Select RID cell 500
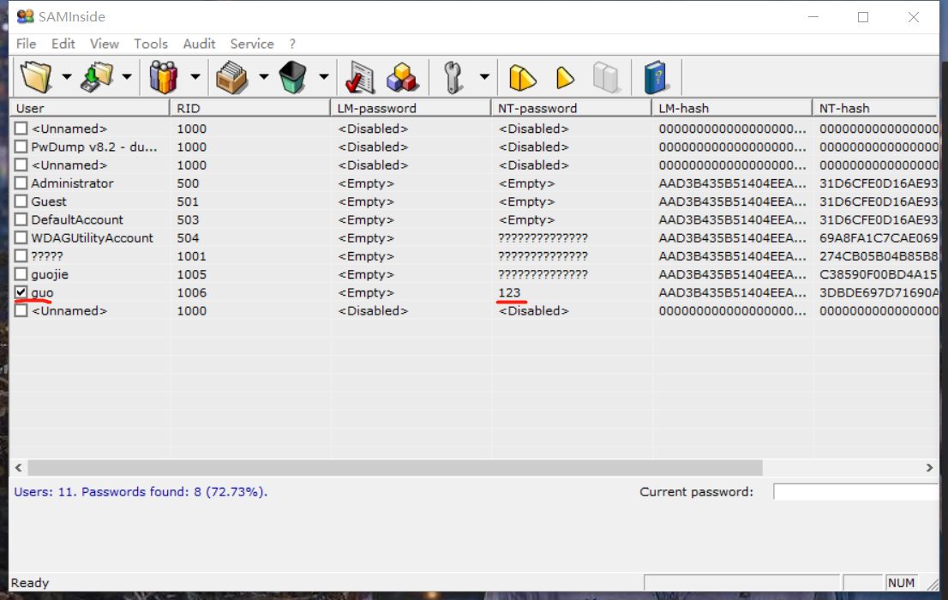948x600 pixels. (x=188, y=183)
